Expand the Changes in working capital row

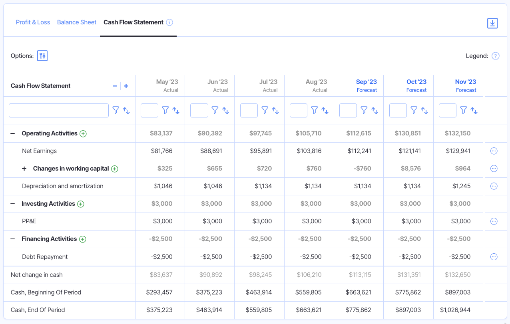[24, 169]
